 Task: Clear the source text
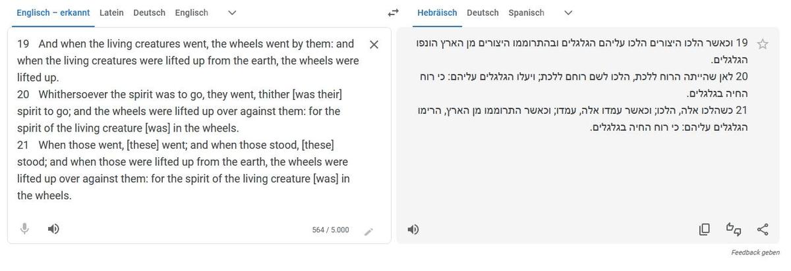[x=374, y=45]
